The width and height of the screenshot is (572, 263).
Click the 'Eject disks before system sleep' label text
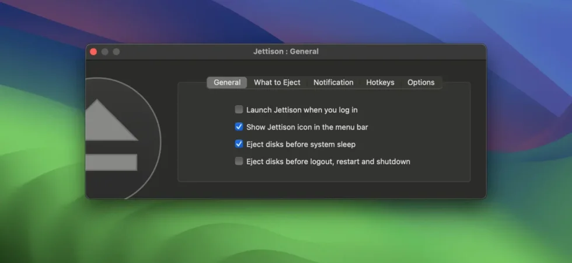301,144
